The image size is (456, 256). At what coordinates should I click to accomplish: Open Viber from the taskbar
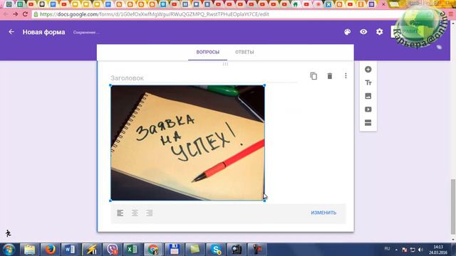112,250
